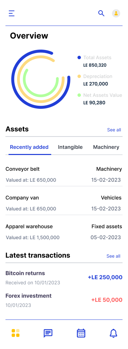
Task: Open the messages chat icon
Action: 48,333
